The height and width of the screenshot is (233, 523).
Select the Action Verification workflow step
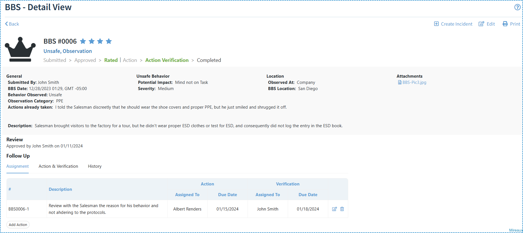[167, 60]
